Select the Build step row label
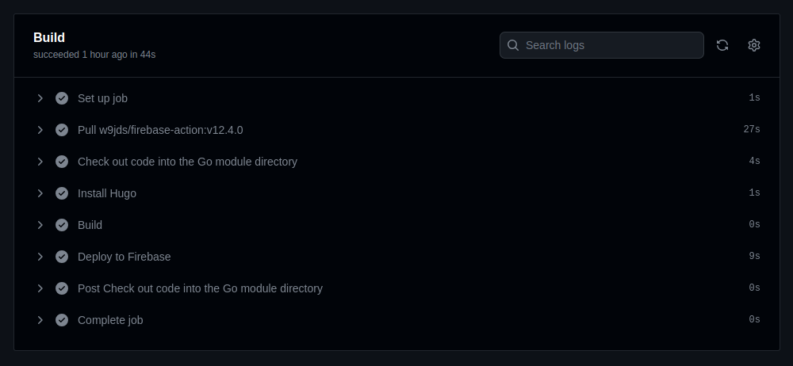Screen dimensions: 793x366 click(90, 225)
